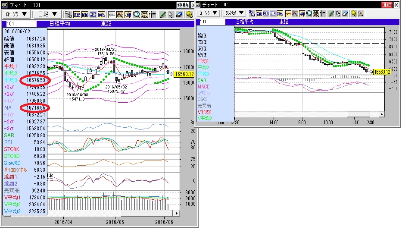The width and height of the screenshot is (402, 230).
Task: Click the arrow pointer tool in left chart
Action: click(171, 15)
